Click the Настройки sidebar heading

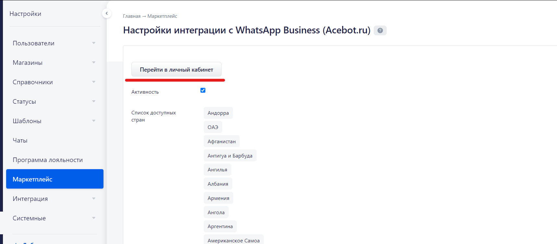25,14
